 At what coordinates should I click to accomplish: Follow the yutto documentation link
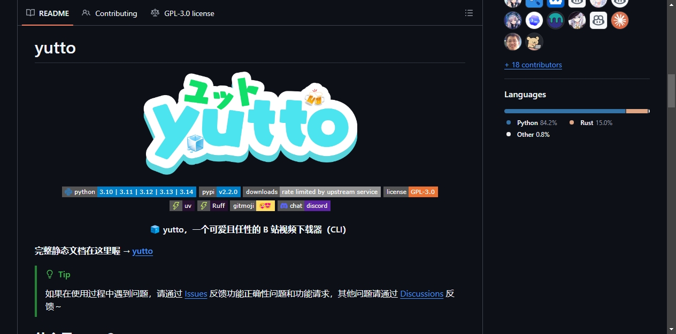tap(143, 251)
